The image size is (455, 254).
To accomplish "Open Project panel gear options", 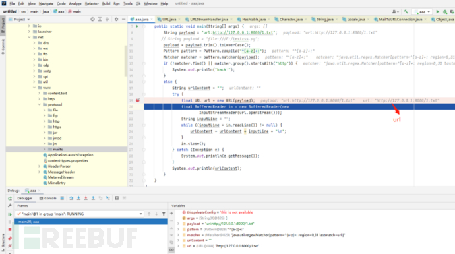I will 116,19.
